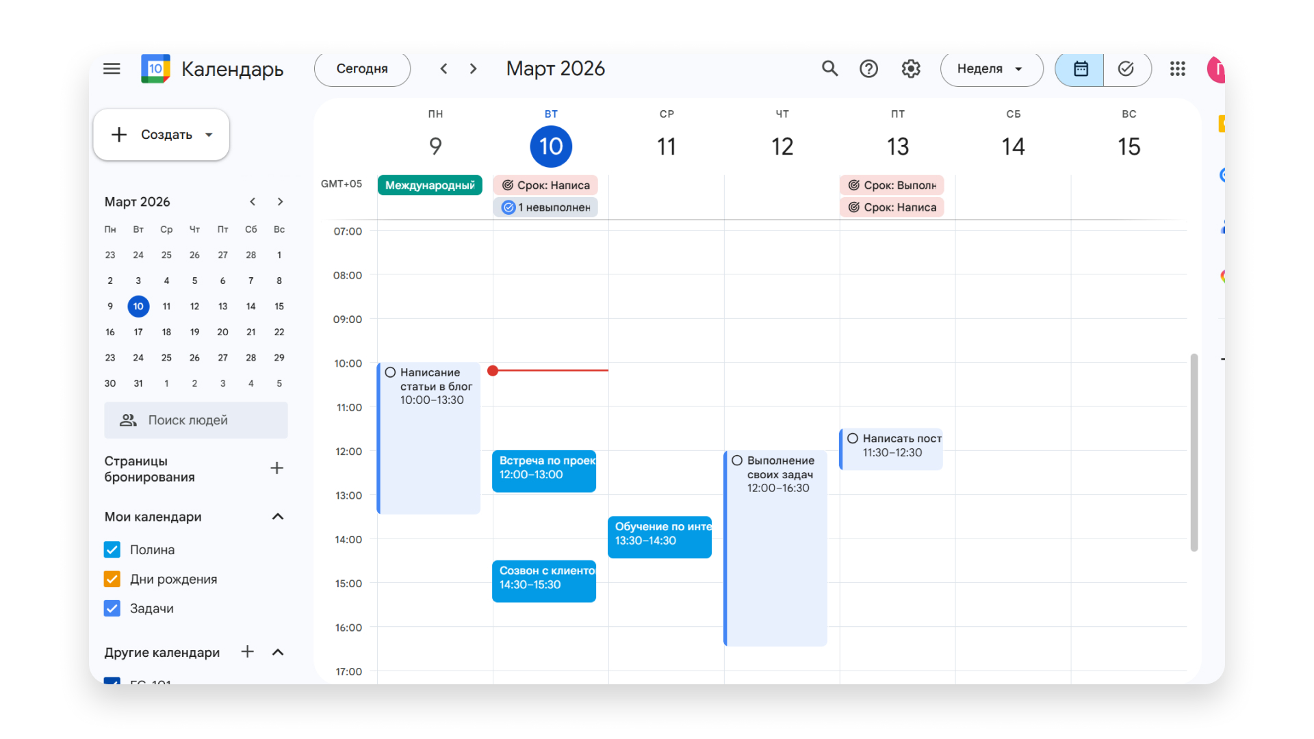Disable the Задачи calendar checkbox
Image resolution: width=1314 pixels, height=739 pixels.
pyautogui.click(x=112, y=608)
